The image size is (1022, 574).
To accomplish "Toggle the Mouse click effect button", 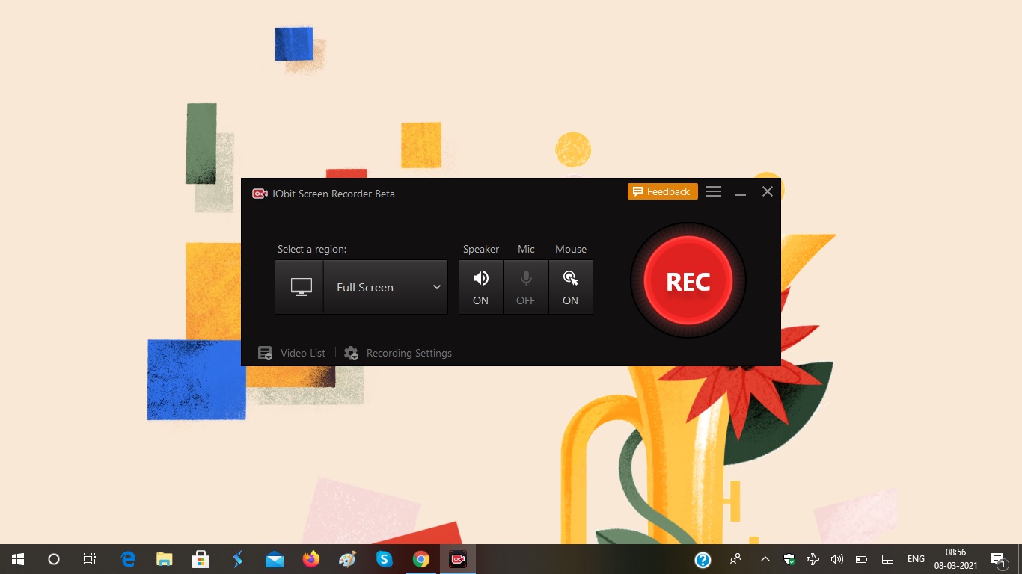I will click(571, 287).
